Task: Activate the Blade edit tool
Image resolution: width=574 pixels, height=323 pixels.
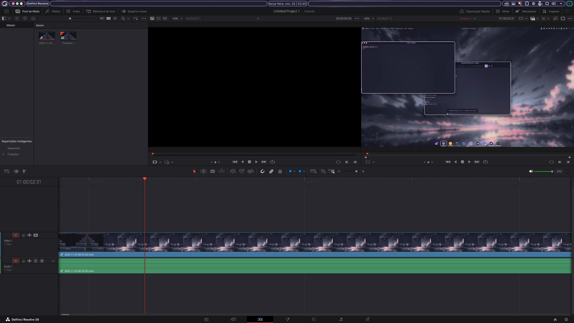Action: coord(213,171)
